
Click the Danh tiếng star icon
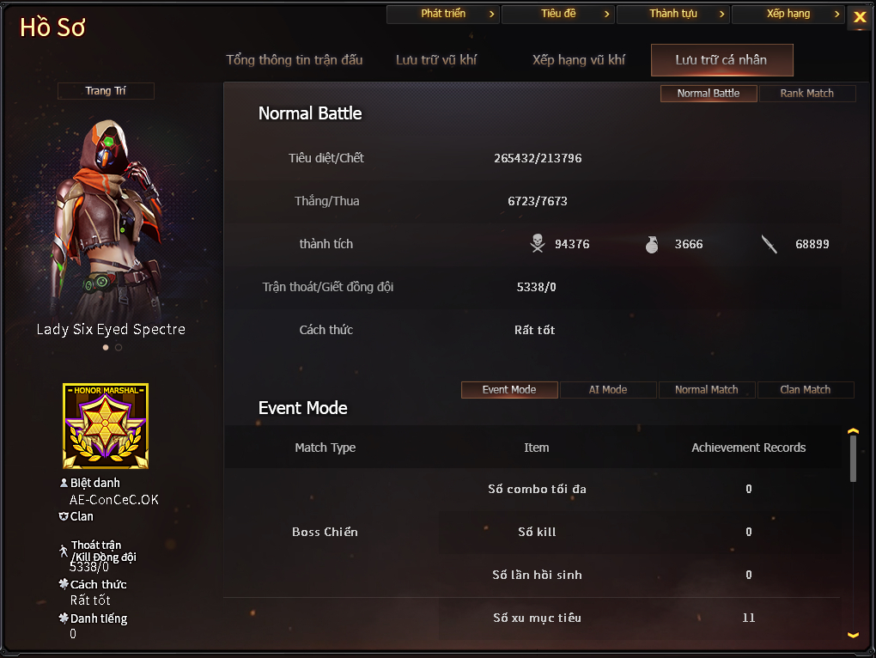point(64,618)
